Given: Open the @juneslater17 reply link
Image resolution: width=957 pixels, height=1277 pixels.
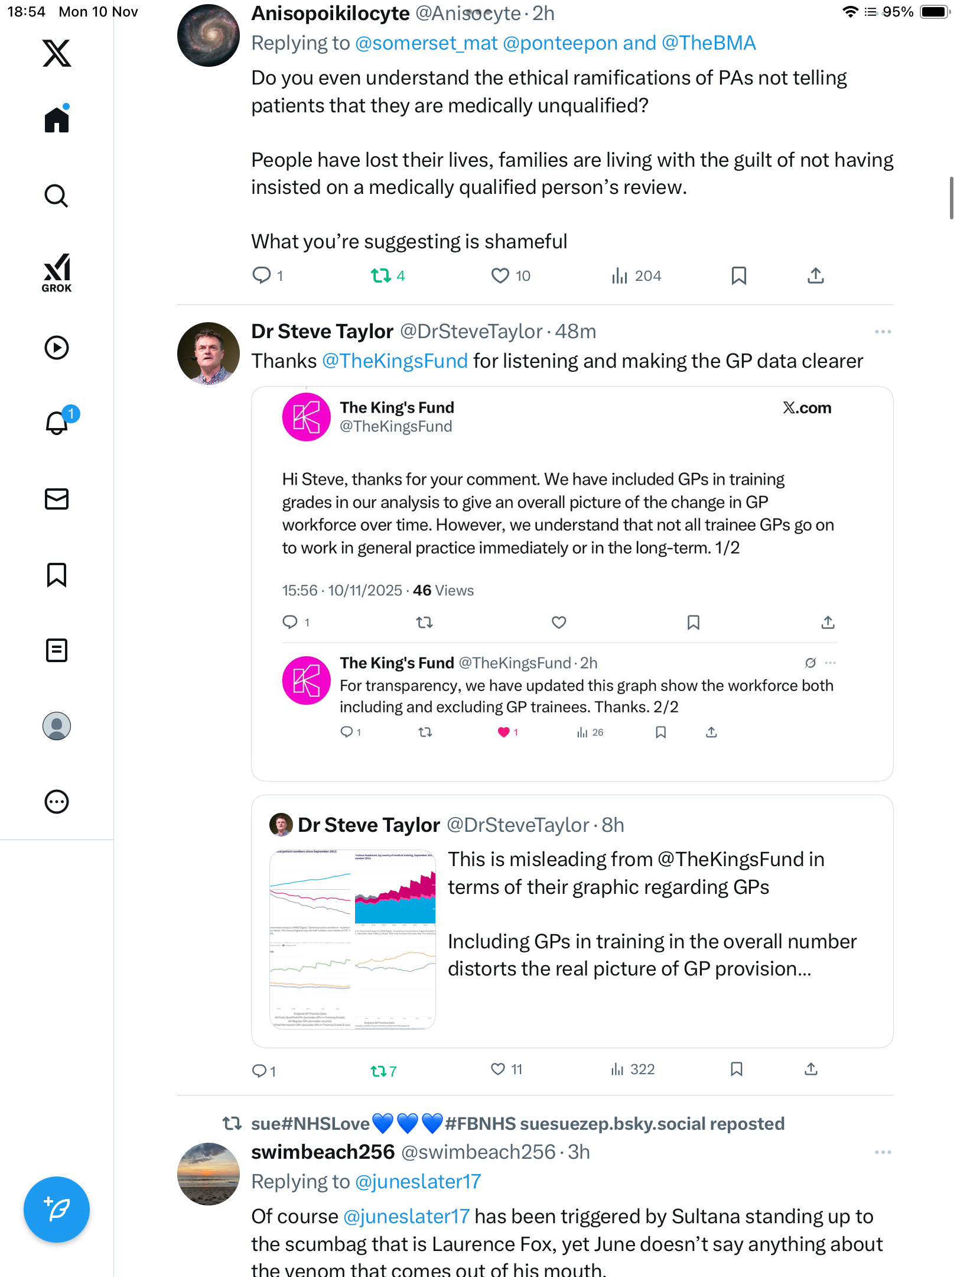Looking at the screenshot, I should (x=418, y=1182).
